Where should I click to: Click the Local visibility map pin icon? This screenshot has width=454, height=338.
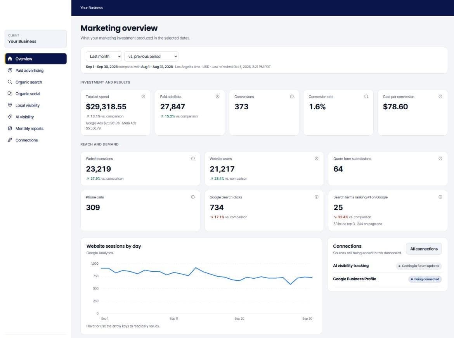point(10,105)
